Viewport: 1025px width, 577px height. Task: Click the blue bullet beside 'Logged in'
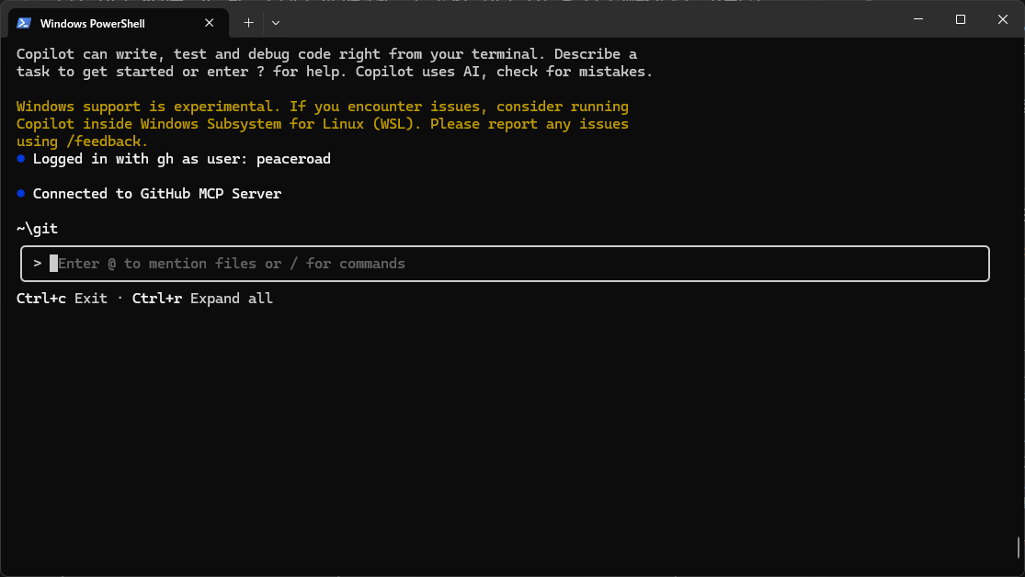[x=21, y=159]
